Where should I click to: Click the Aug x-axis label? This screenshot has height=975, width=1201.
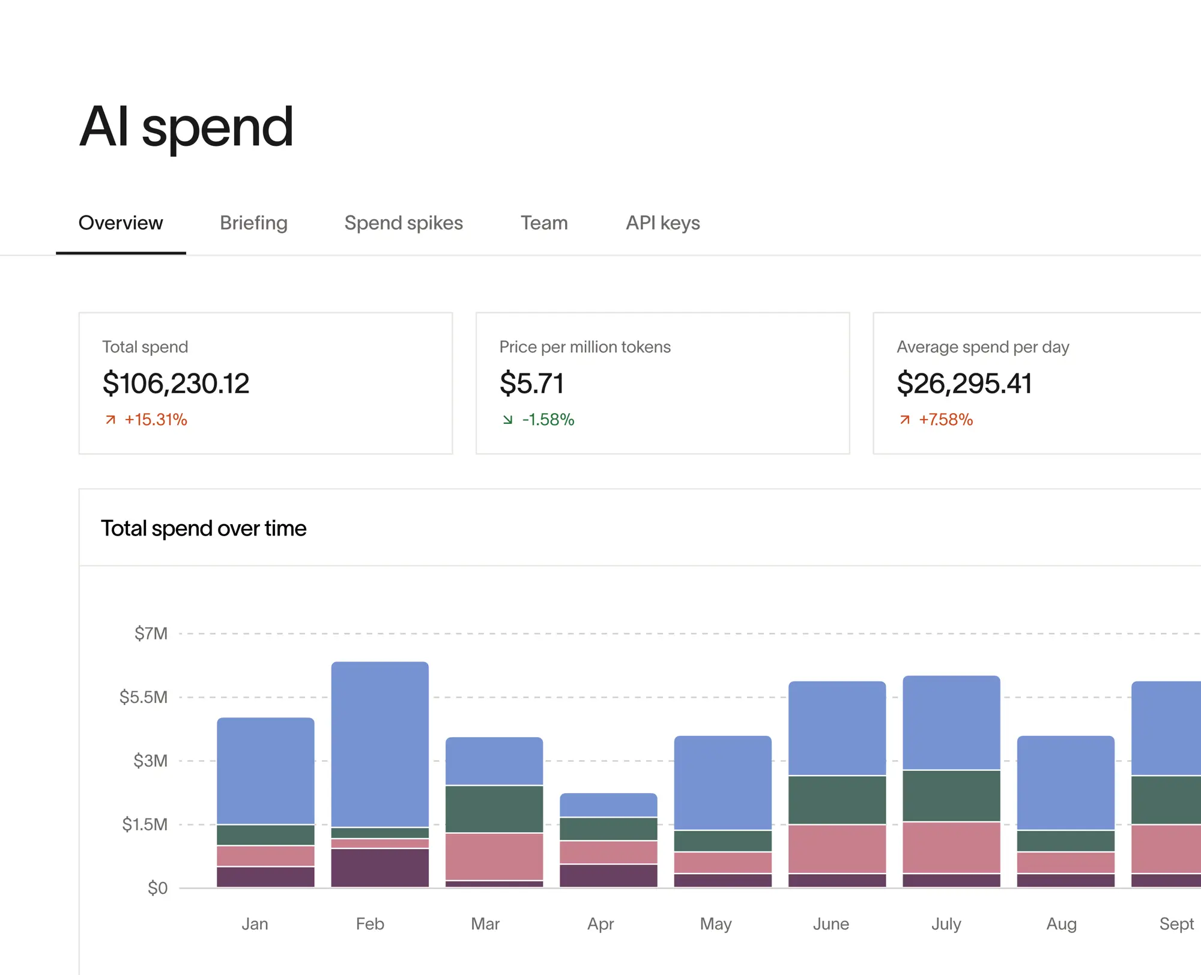coord(1062,924)
